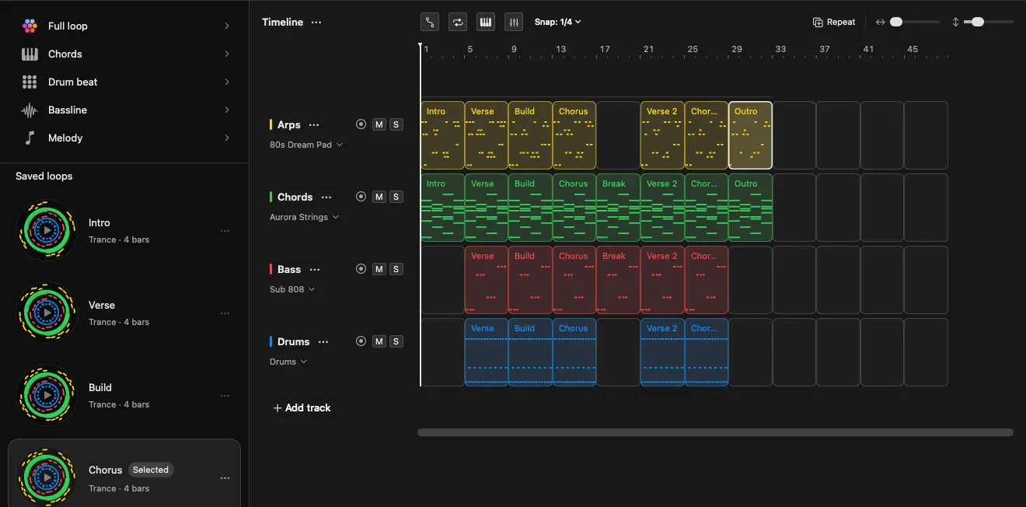Select the Drums Build clip

[530, 352]
